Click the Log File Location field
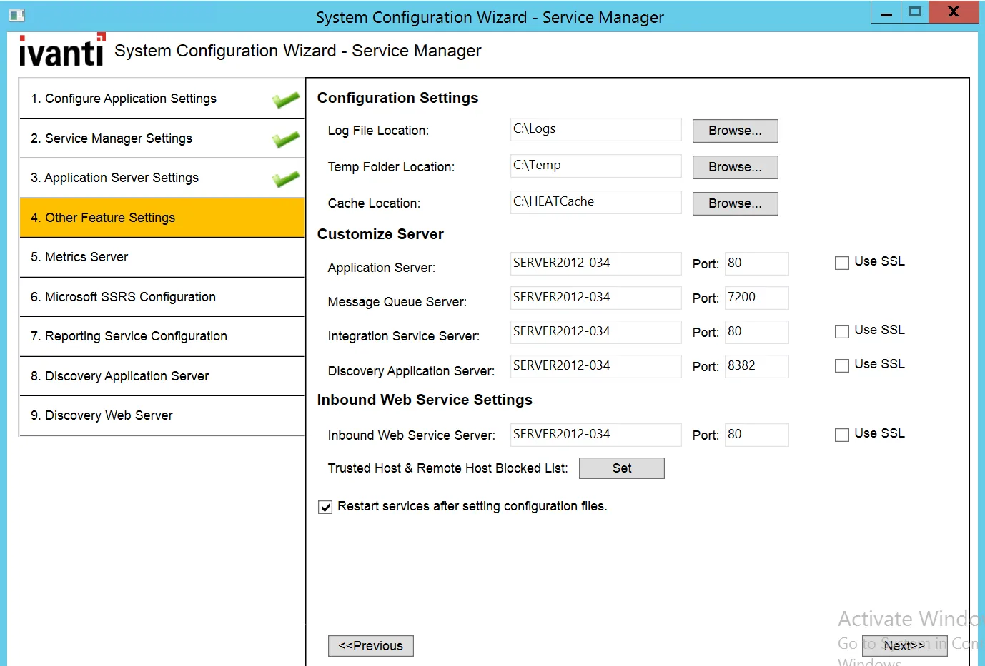 595,130
